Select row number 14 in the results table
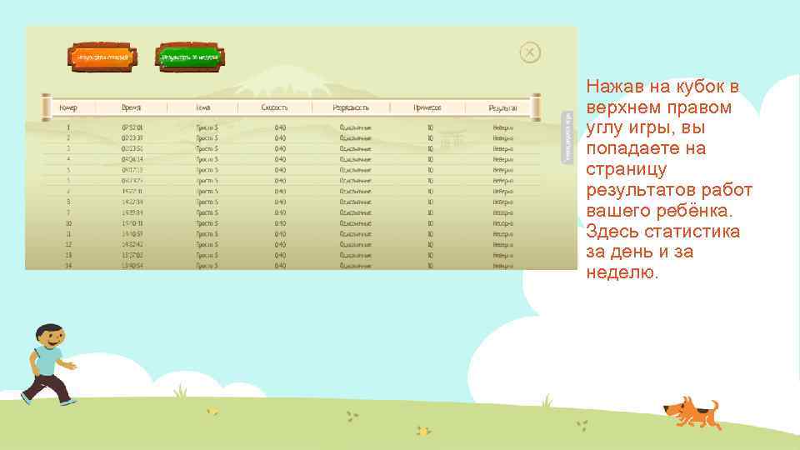Image resolution: width=800 pixels, height=450 pixels. [291, 266]
